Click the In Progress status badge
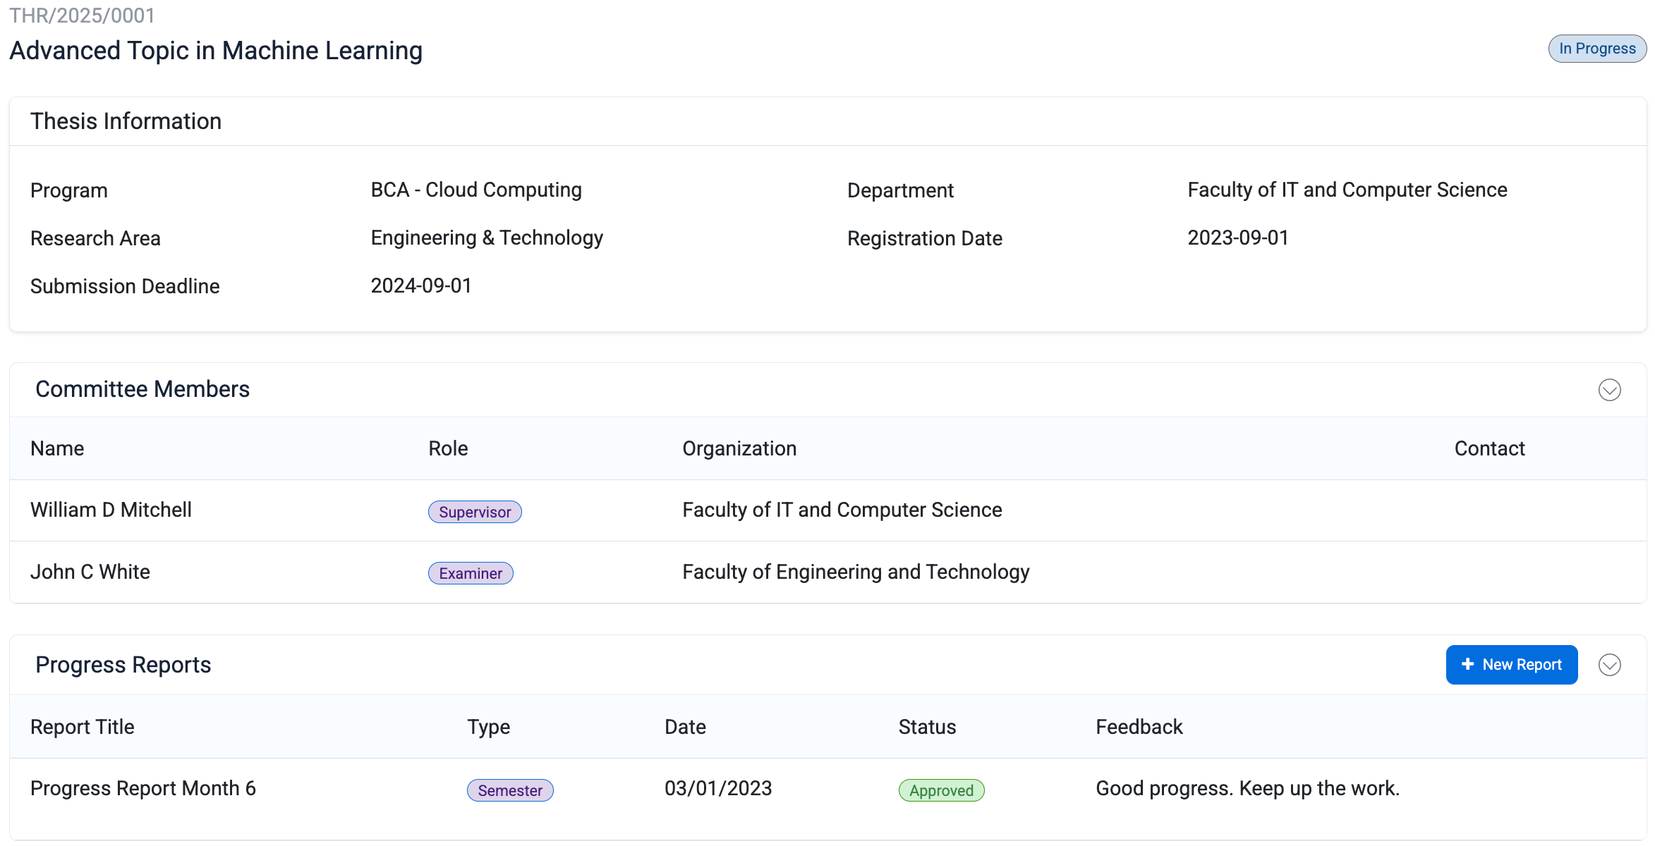The width and height of the screenshot is (1655, 846). click(1596, 49)
